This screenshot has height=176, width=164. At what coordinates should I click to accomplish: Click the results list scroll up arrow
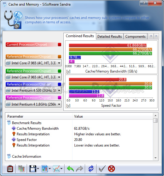tap(155, 116)
